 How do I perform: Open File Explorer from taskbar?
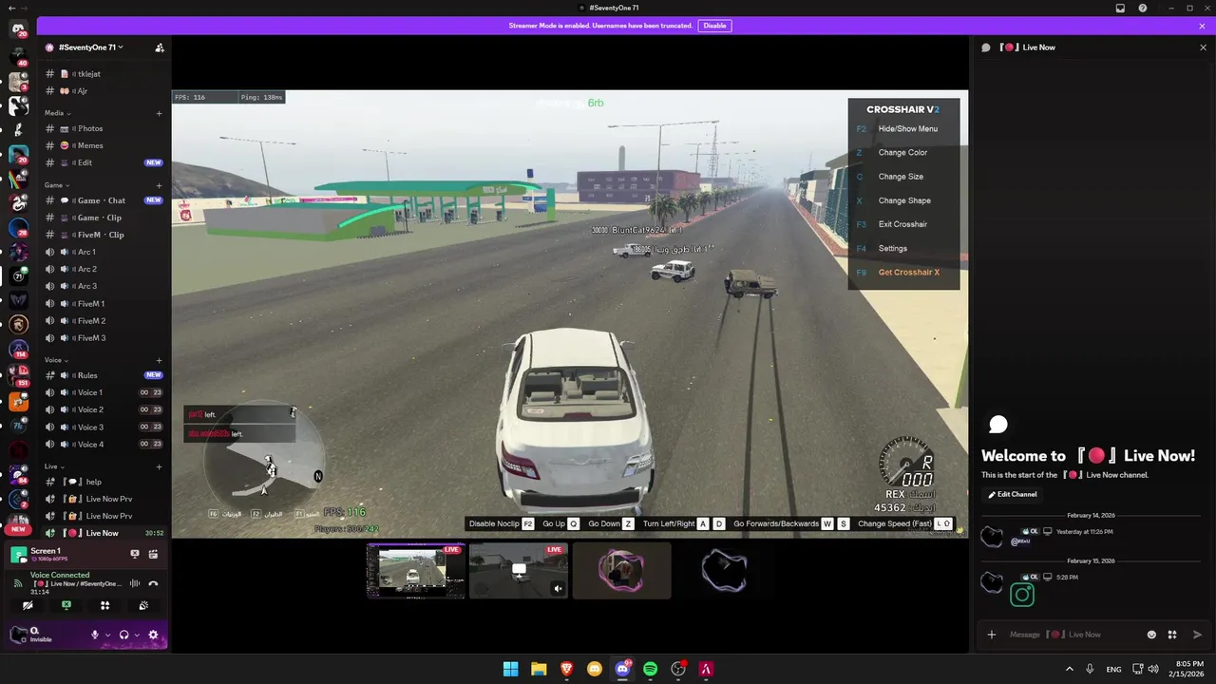click(539, 669)
